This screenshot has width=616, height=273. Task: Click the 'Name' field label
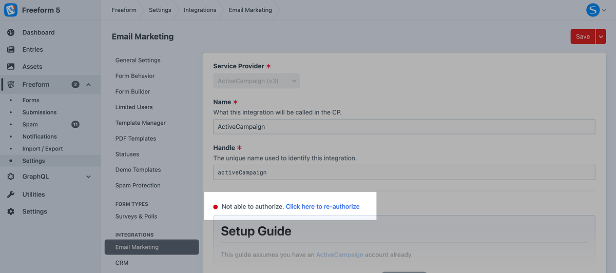(222, 102)
